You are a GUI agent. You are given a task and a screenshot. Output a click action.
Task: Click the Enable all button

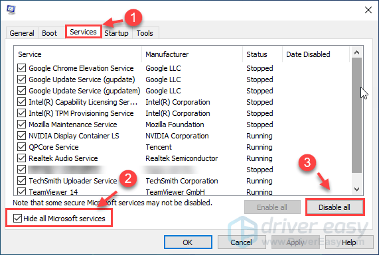pyautogui.click(x=272, y=207)
